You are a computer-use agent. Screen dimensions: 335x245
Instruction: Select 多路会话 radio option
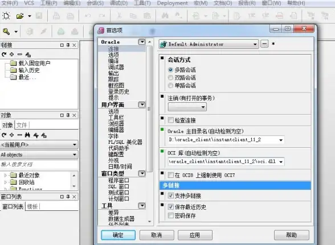coord(170,70)
